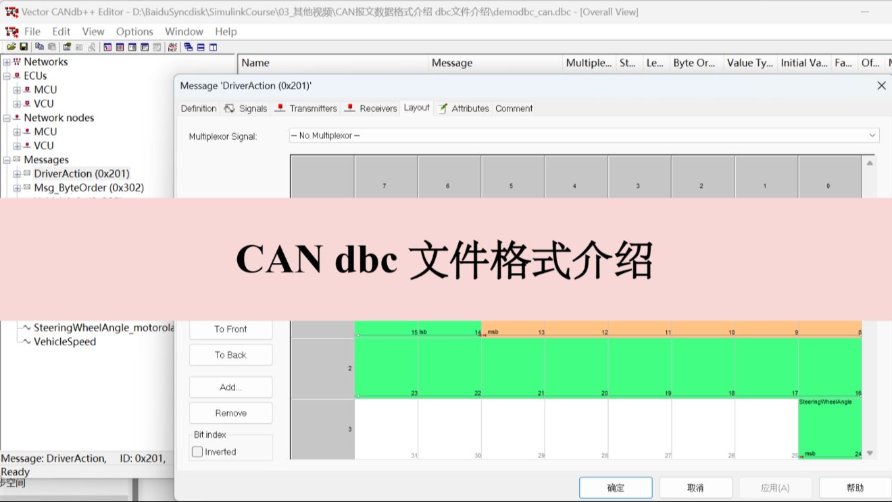Click the Byte Or... column header

point(695,63)
